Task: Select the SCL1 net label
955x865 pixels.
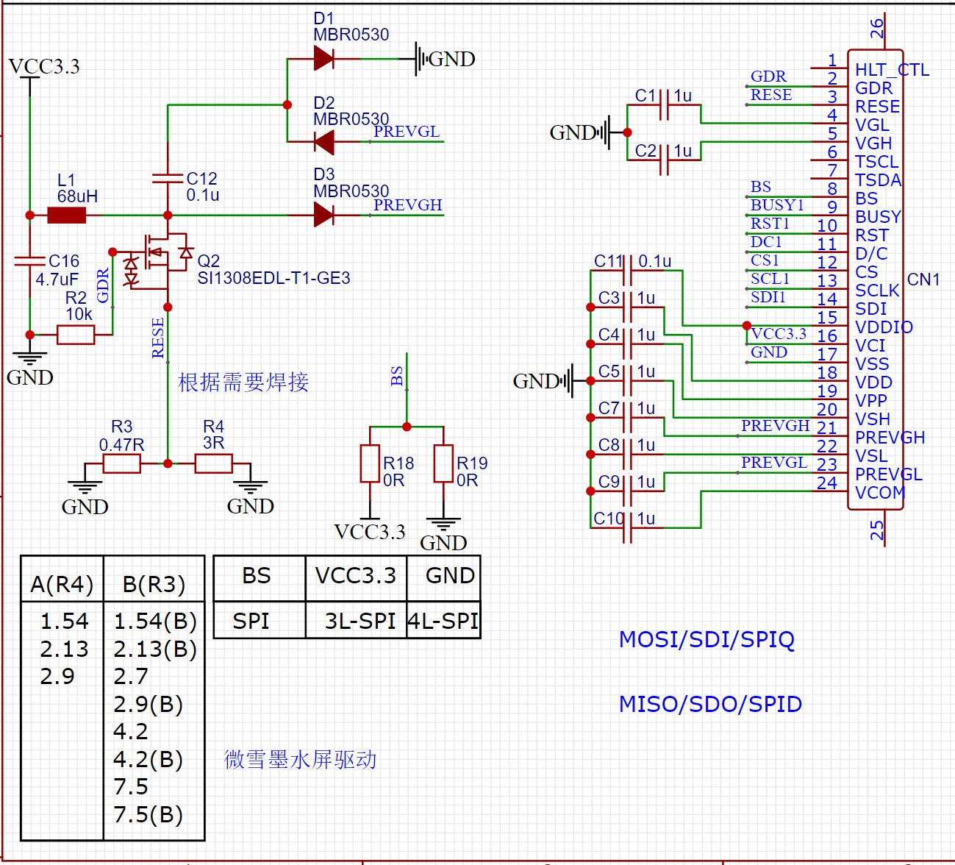Action: 770,279
